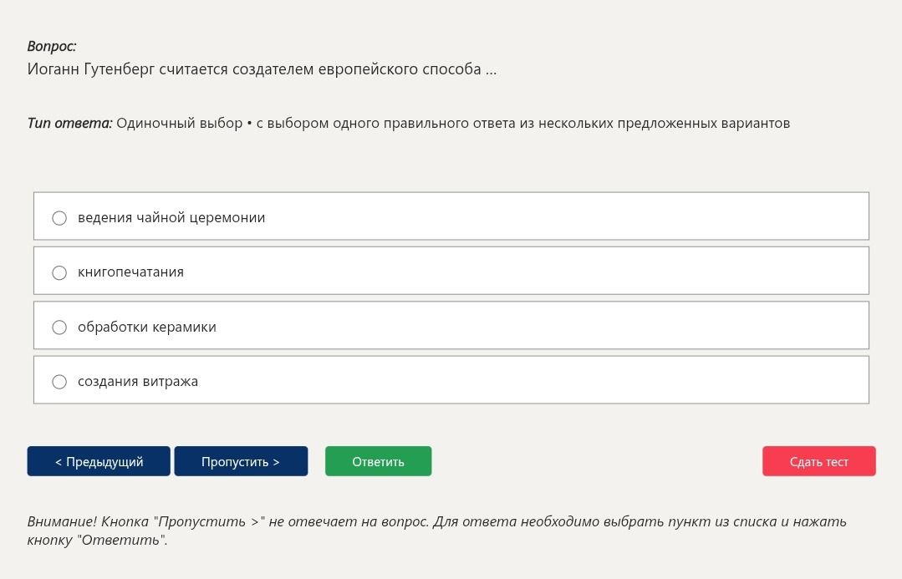
Task: Submit answer with green 'Ответить' button
Action: point(378,461)
